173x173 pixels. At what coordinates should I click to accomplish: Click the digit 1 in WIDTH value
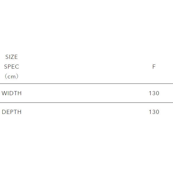click(x=150, y=93)
